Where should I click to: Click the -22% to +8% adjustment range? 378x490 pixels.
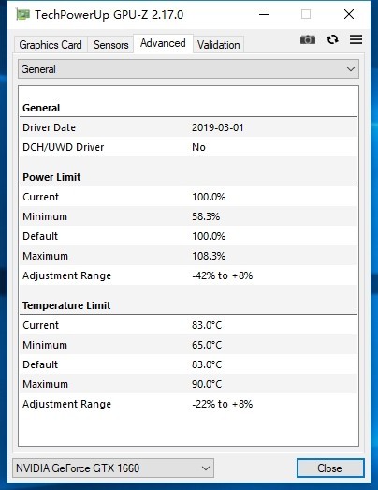pos(223,404)
